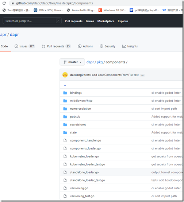Click the daixiang0 avatar icon
The height and width of the screenshot is (202, 184).
click(x=65, y=75)
